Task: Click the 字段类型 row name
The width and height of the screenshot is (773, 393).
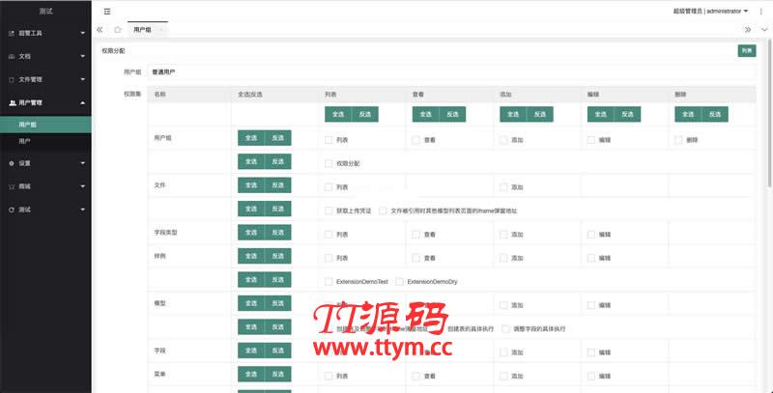Action: (x=165, y=233)
